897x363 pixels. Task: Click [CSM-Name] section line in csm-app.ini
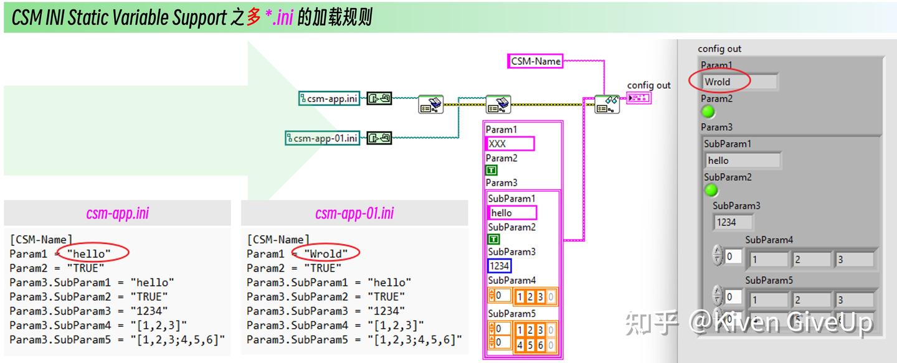click(x=41, y=239)
